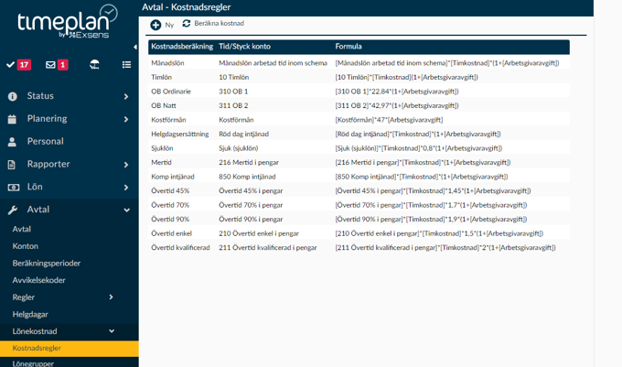Expand the Regler submenu chevron

pos(111,297)
